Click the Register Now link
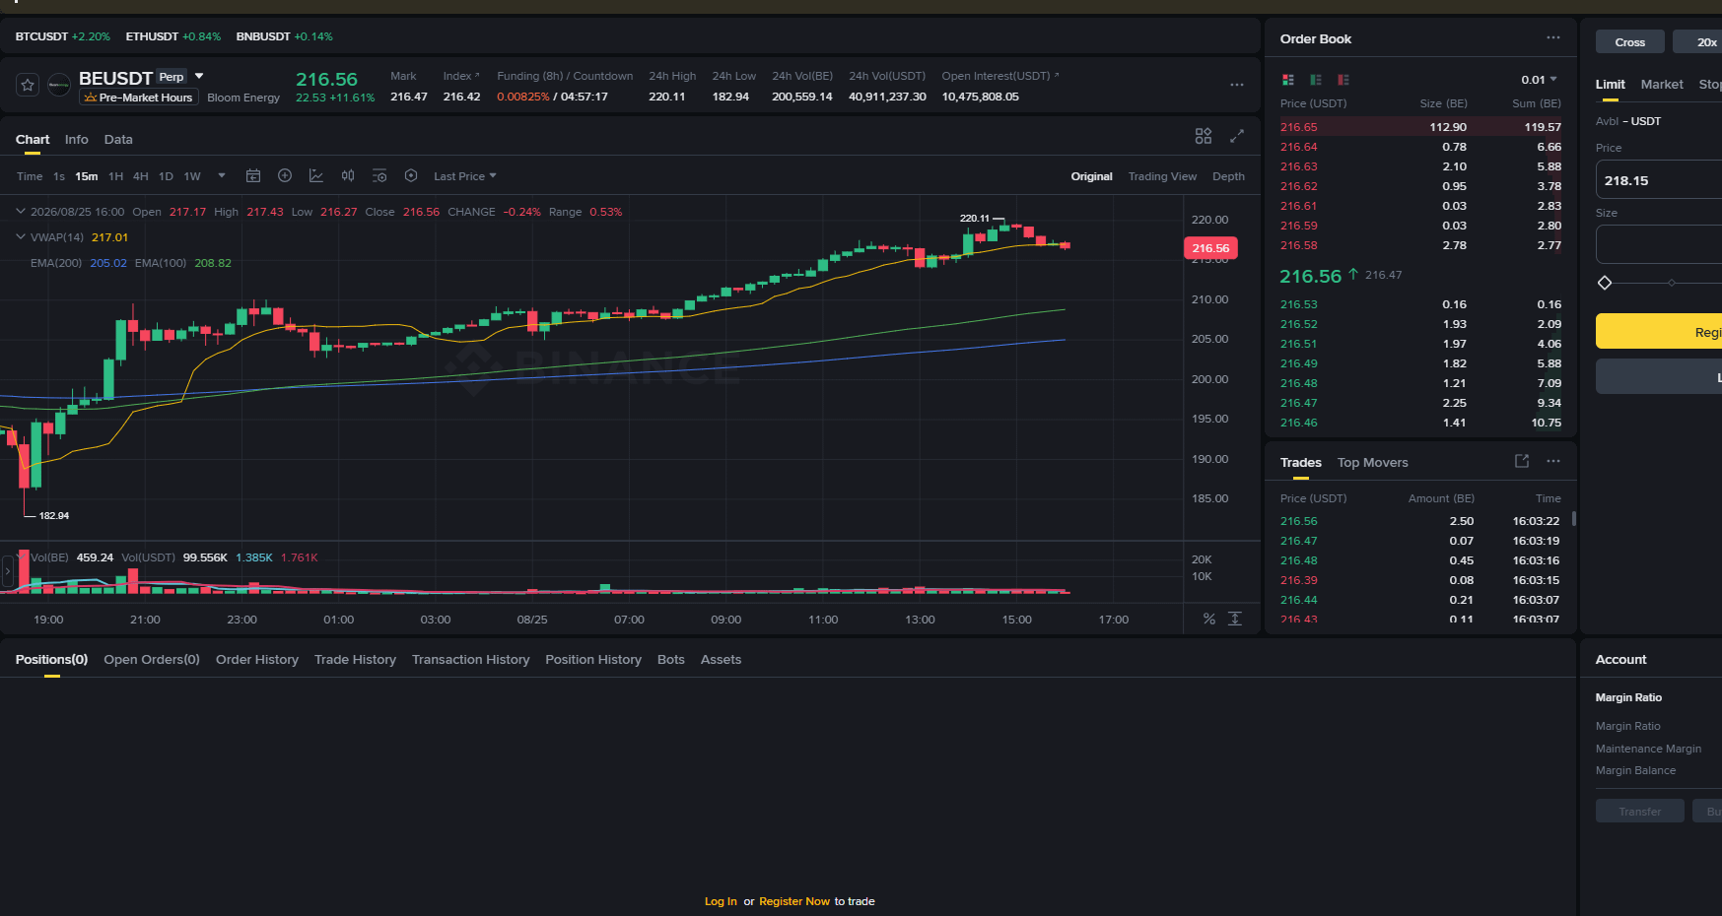 pyautogui.click(x=794, y=901)
